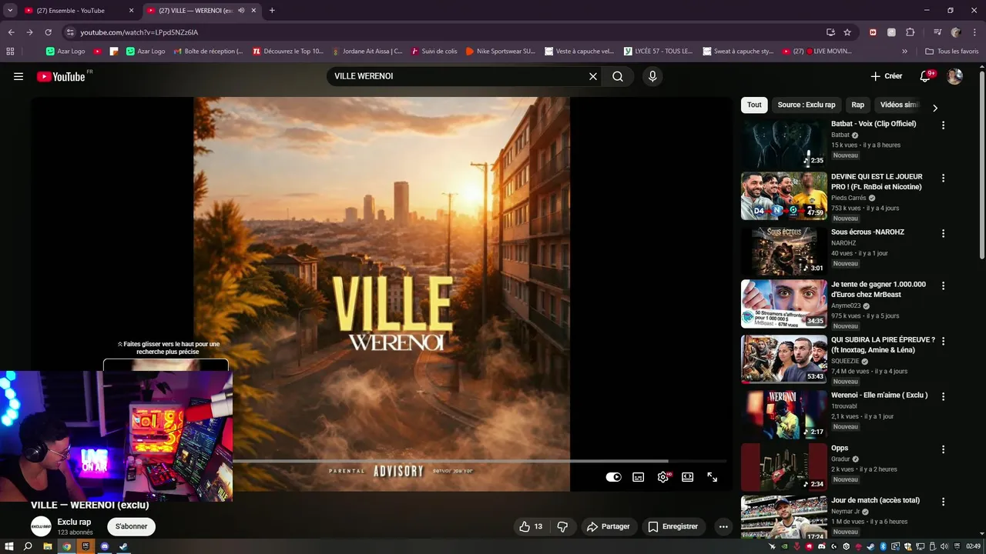
Task: Open File Explorer from taskbar
Action: click(47, 546)
